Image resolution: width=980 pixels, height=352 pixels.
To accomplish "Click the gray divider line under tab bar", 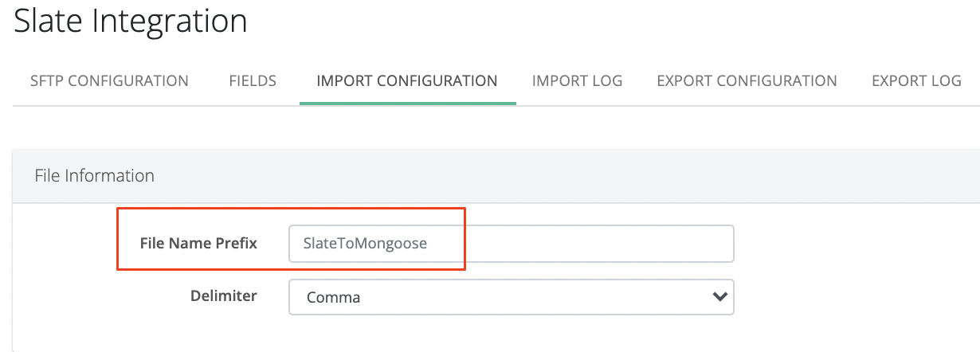I will (x=717, y=105).
